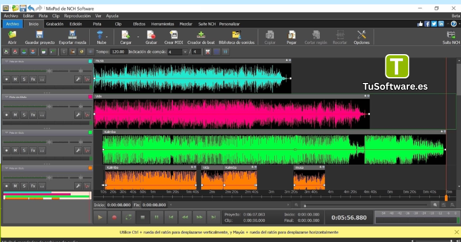Screen dimensions: 461x242
Task: Toggle headphone monitoring on the pink track
Action: coord(42,115)
